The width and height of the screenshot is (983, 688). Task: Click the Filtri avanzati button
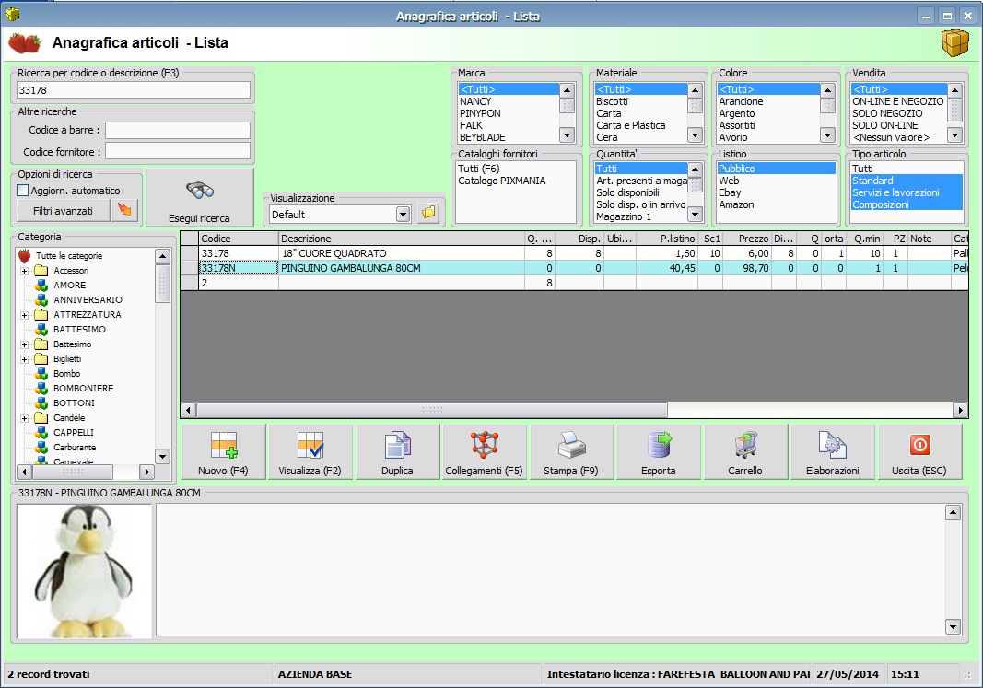[63, 211]
